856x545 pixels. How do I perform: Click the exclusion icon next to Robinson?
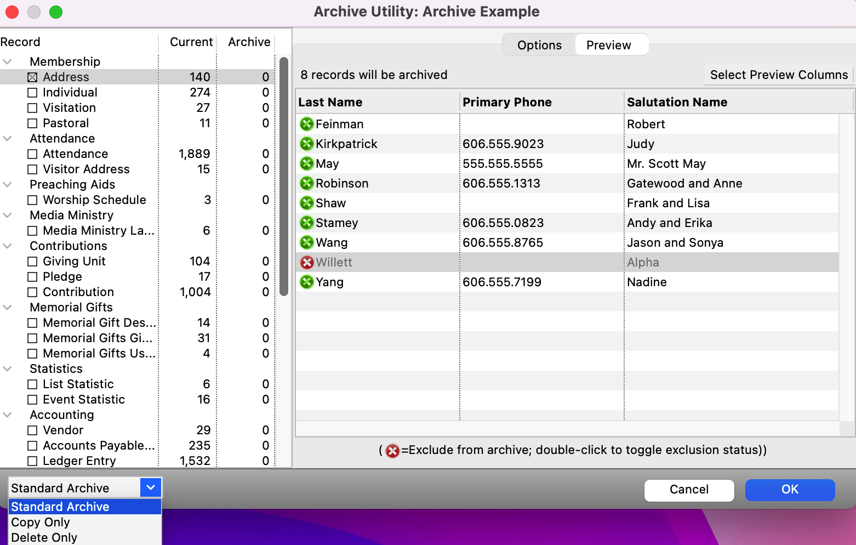(x=306, y=183)
